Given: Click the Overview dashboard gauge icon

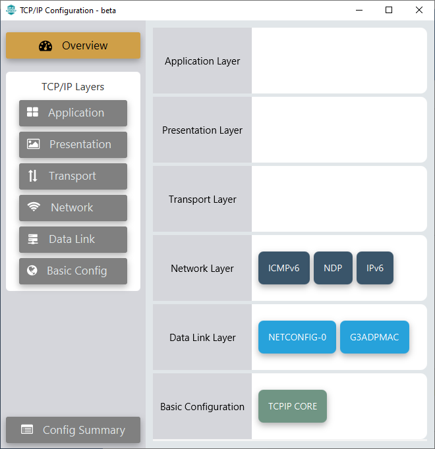Looking at the screenshot, I should (x=45, y=46).
